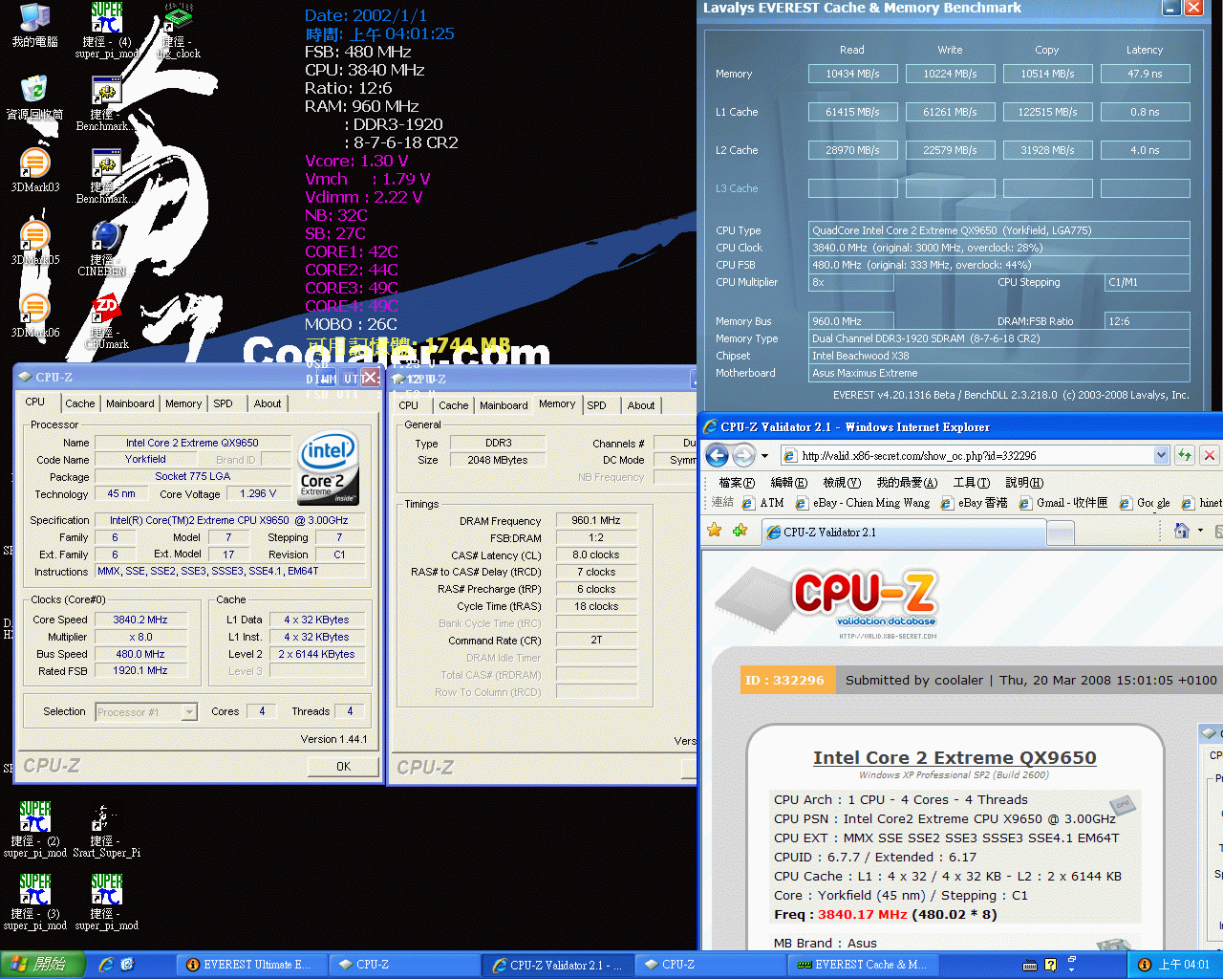The height and width of the screenshot is (979, 1223).
Task: Click the Core Speed 3840.2 MHz value
Action: 140,620
